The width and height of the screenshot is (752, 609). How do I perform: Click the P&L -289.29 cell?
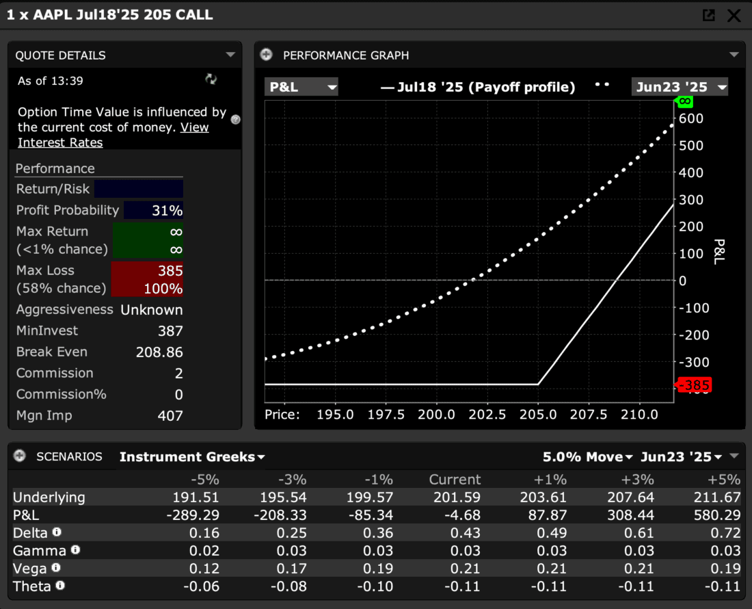tap(193, 515)
